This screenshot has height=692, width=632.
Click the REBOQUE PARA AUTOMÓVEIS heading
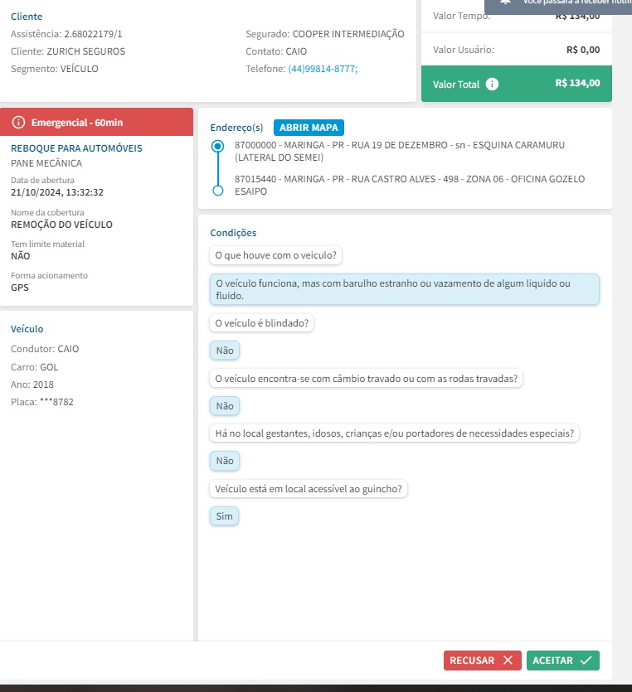click(x=76, y=148)
